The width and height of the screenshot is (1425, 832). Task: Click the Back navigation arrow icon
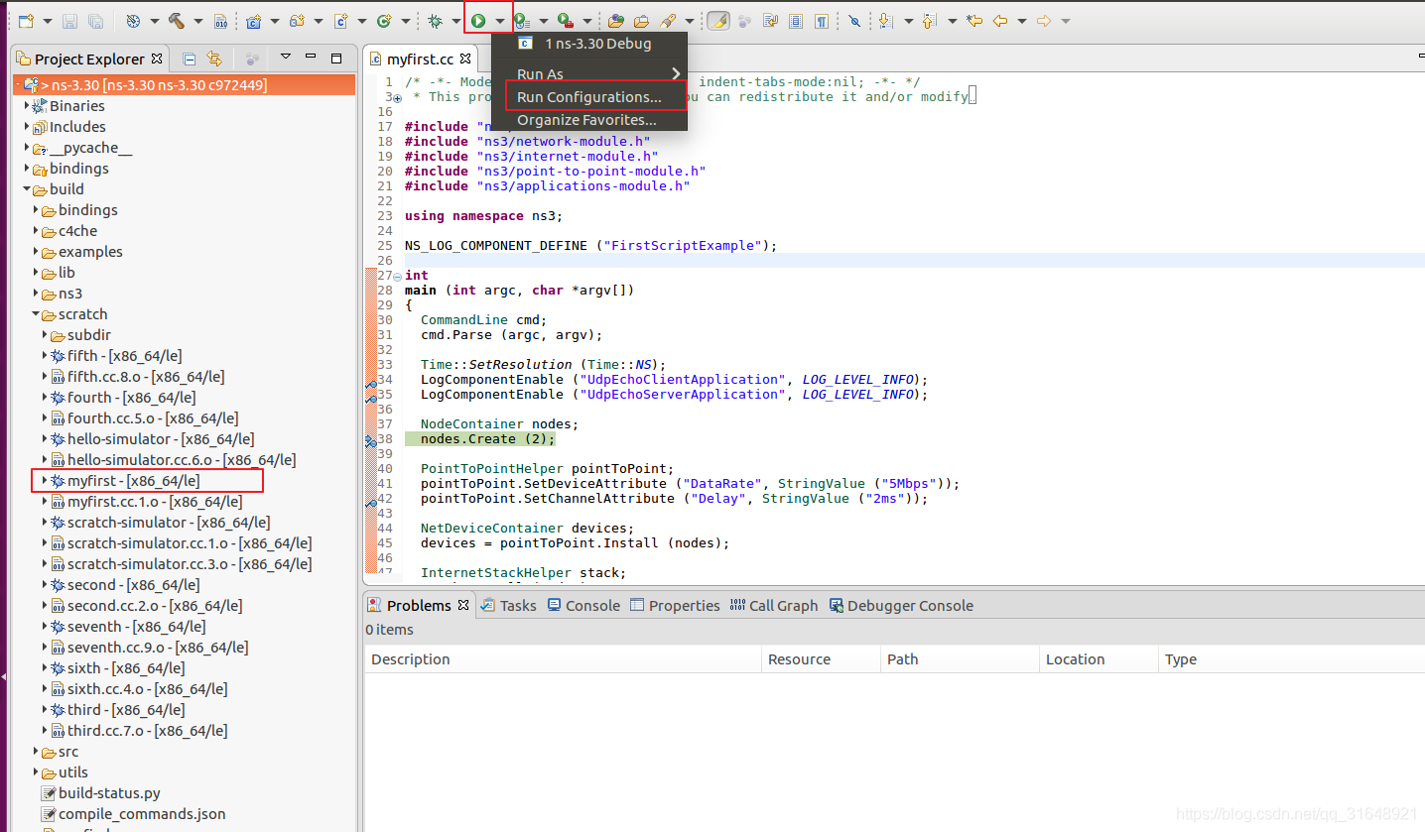[1000, 20]
